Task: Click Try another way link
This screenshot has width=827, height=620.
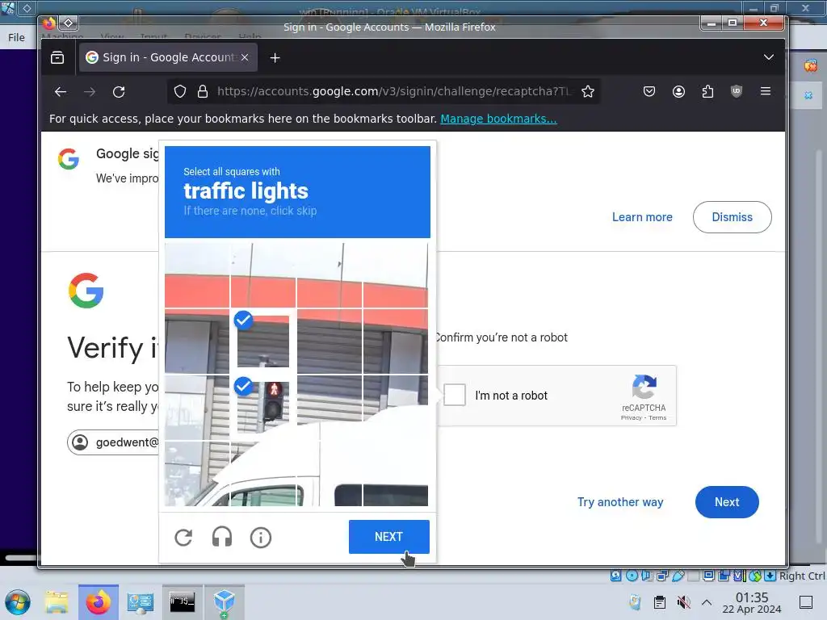Action: tap(620, 502)
